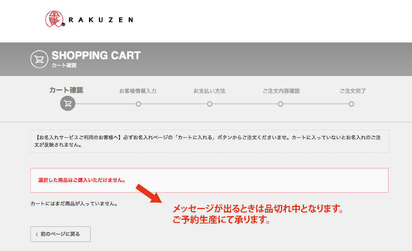Click the shopping cart icon in the header

click(40, 59)
